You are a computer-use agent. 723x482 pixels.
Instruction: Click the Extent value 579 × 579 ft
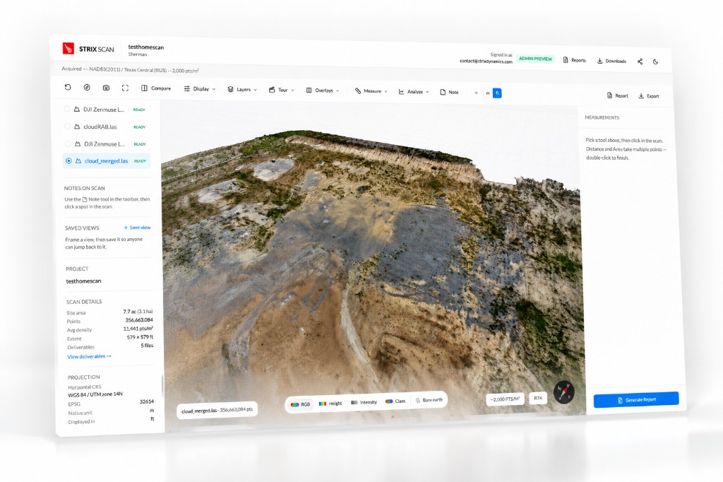[x=140, y=337]
